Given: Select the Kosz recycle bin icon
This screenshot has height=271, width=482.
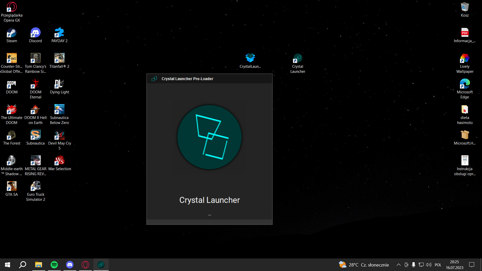Looking at the screenshot, I should click(465, 8).
